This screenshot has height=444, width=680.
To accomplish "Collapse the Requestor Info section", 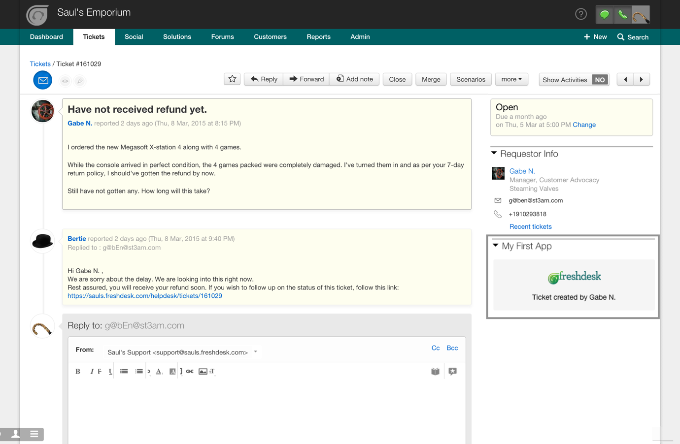I will pos(494,154).
